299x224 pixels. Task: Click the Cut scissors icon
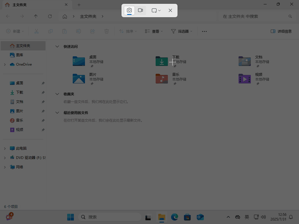(36, 31)
